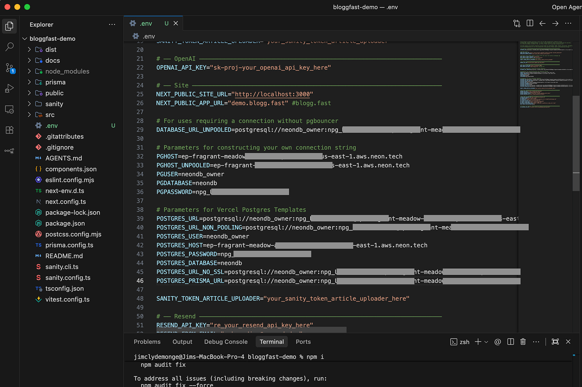Toggle the split terminal button
582x387 pixels.
pos(510,342)
